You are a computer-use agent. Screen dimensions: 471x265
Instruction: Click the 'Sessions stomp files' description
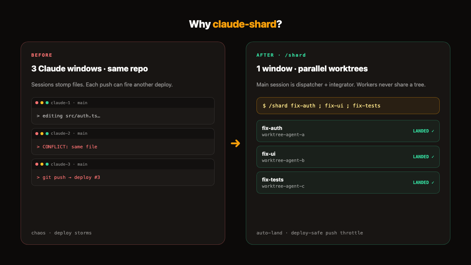(x=102, y=85)
